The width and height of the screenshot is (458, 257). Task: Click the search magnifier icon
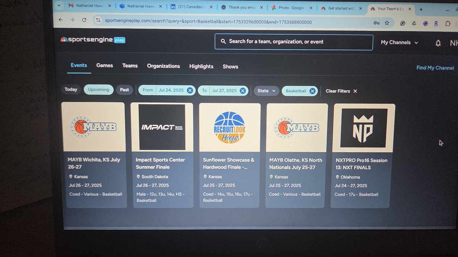[x=223, y=42]
